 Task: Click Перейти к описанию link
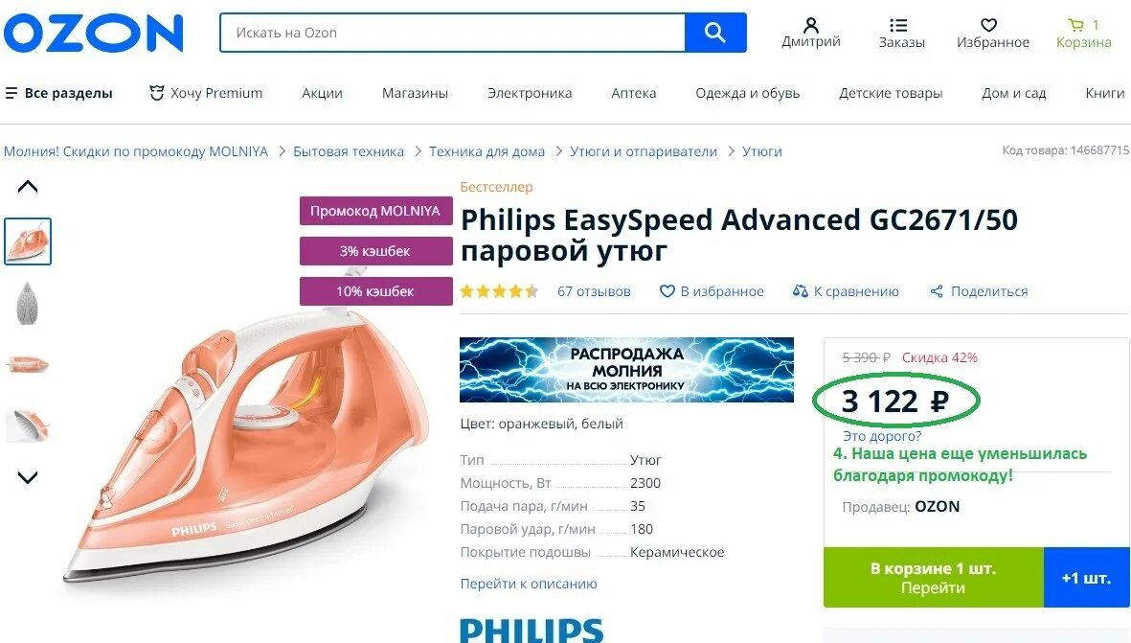click(529, 584)
